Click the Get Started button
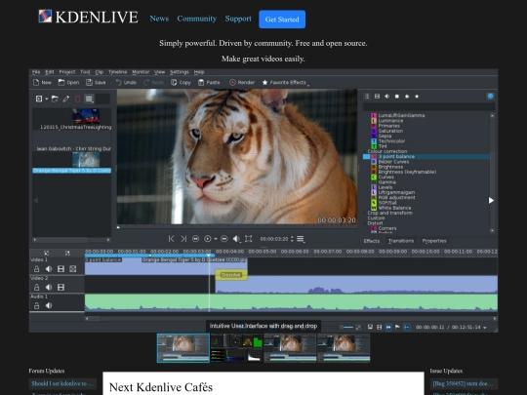 pyautogui.click(x=282, y=20)
